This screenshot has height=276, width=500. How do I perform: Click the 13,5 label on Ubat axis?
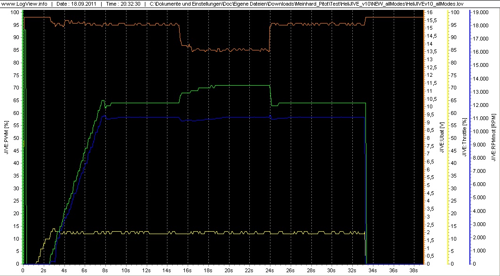click(432, 51)
